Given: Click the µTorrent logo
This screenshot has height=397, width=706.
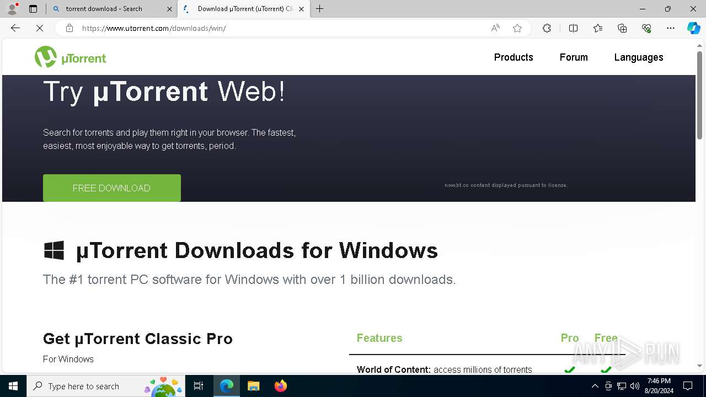Looking at the screenshot, I should tap(71, 57).
